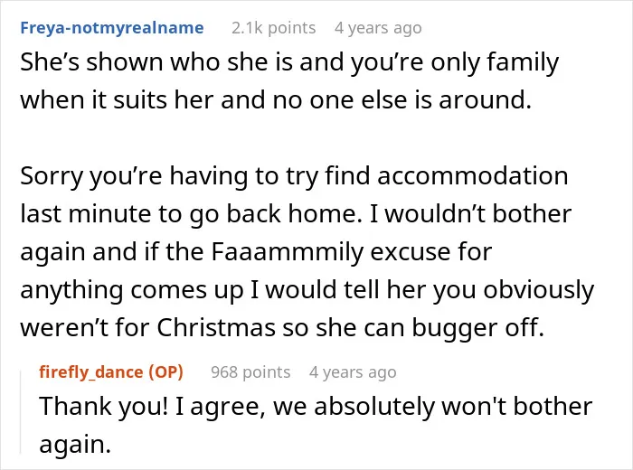Viewport: 633px width, 470px height.
Task: Open the Freya-notmyrealname user profile
Action: (112, 28)
